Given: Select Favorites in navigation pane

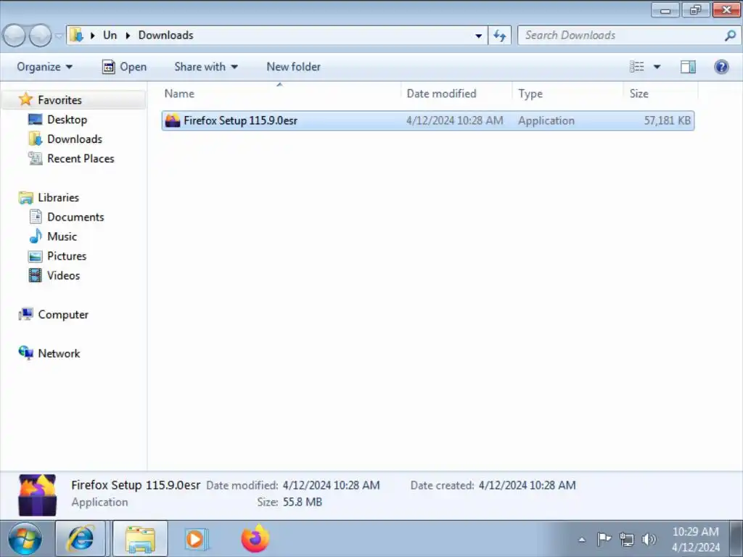Looking at the screenshot, I should (59, 100).
